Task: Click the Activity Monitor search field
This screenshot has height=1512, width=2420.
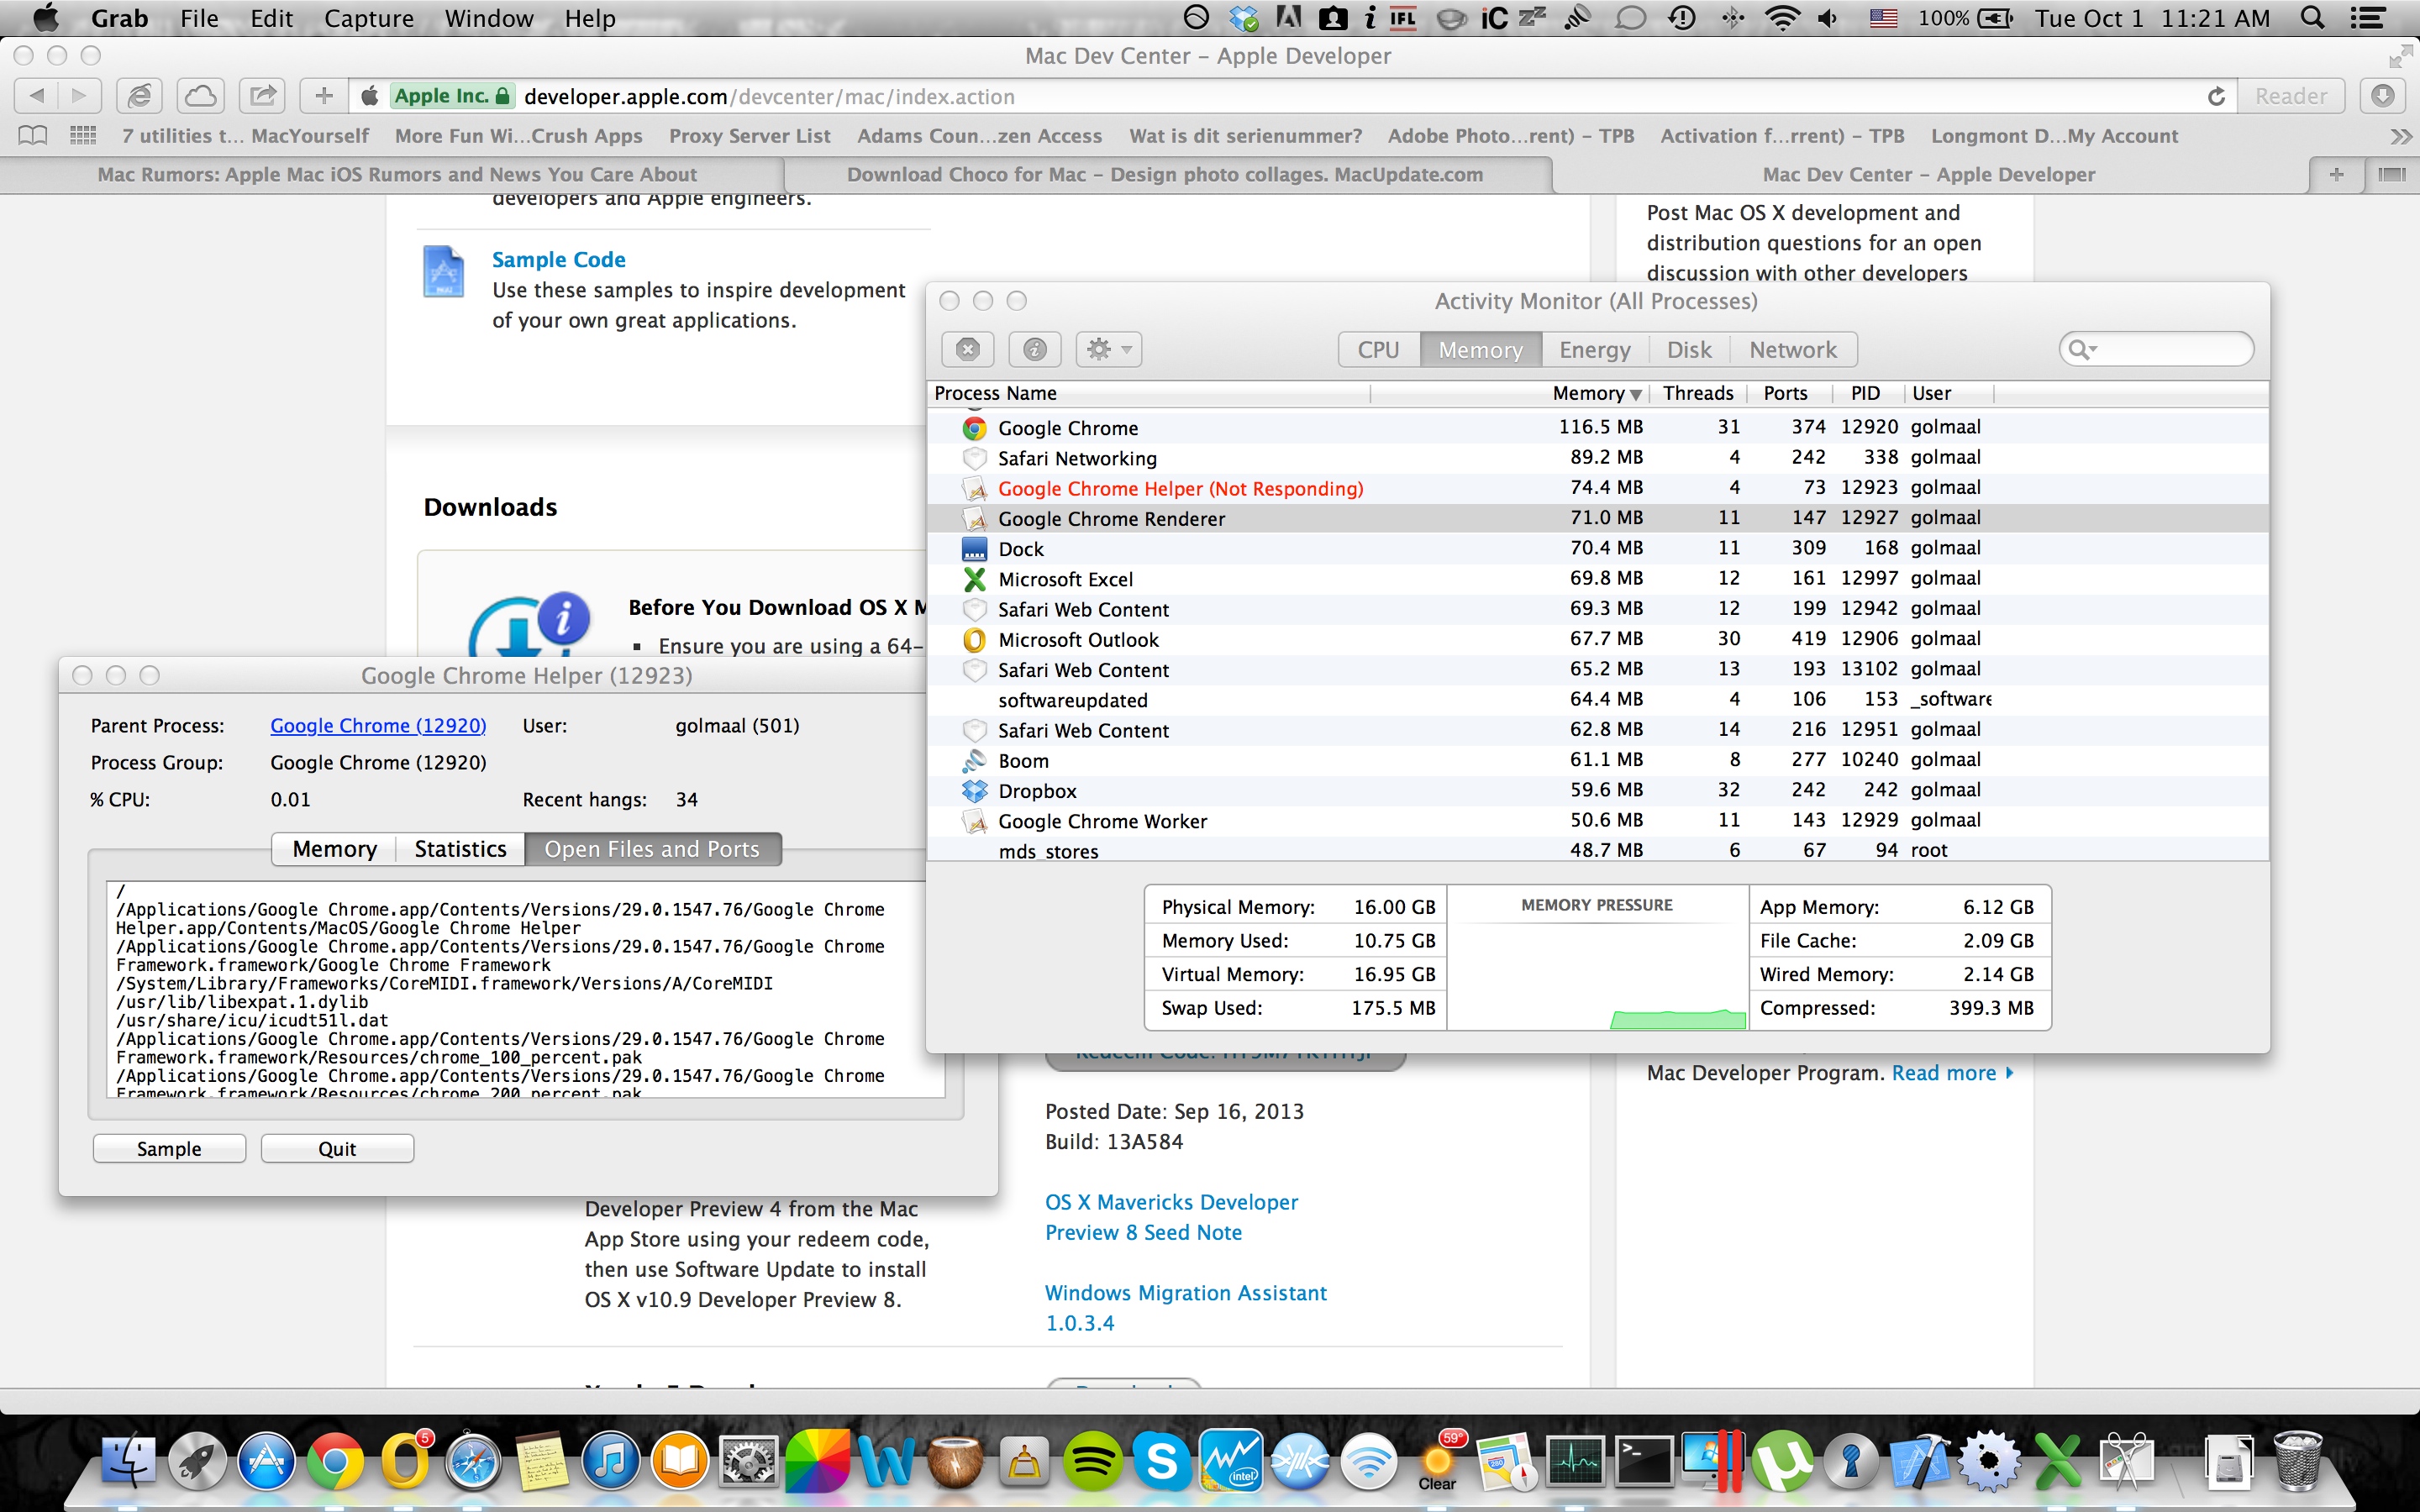Action: tap(2156, 349)
